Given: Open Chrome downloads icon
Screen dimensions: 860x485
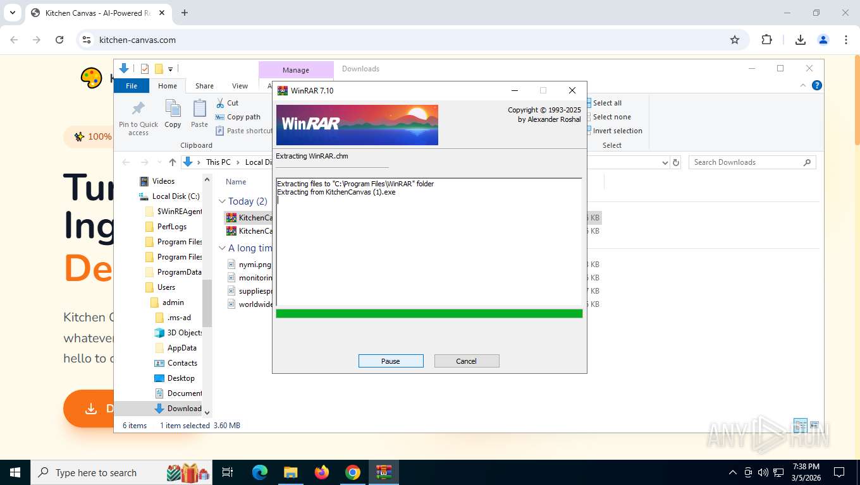Looking at the screenshot, I should (x=801, y=40).
